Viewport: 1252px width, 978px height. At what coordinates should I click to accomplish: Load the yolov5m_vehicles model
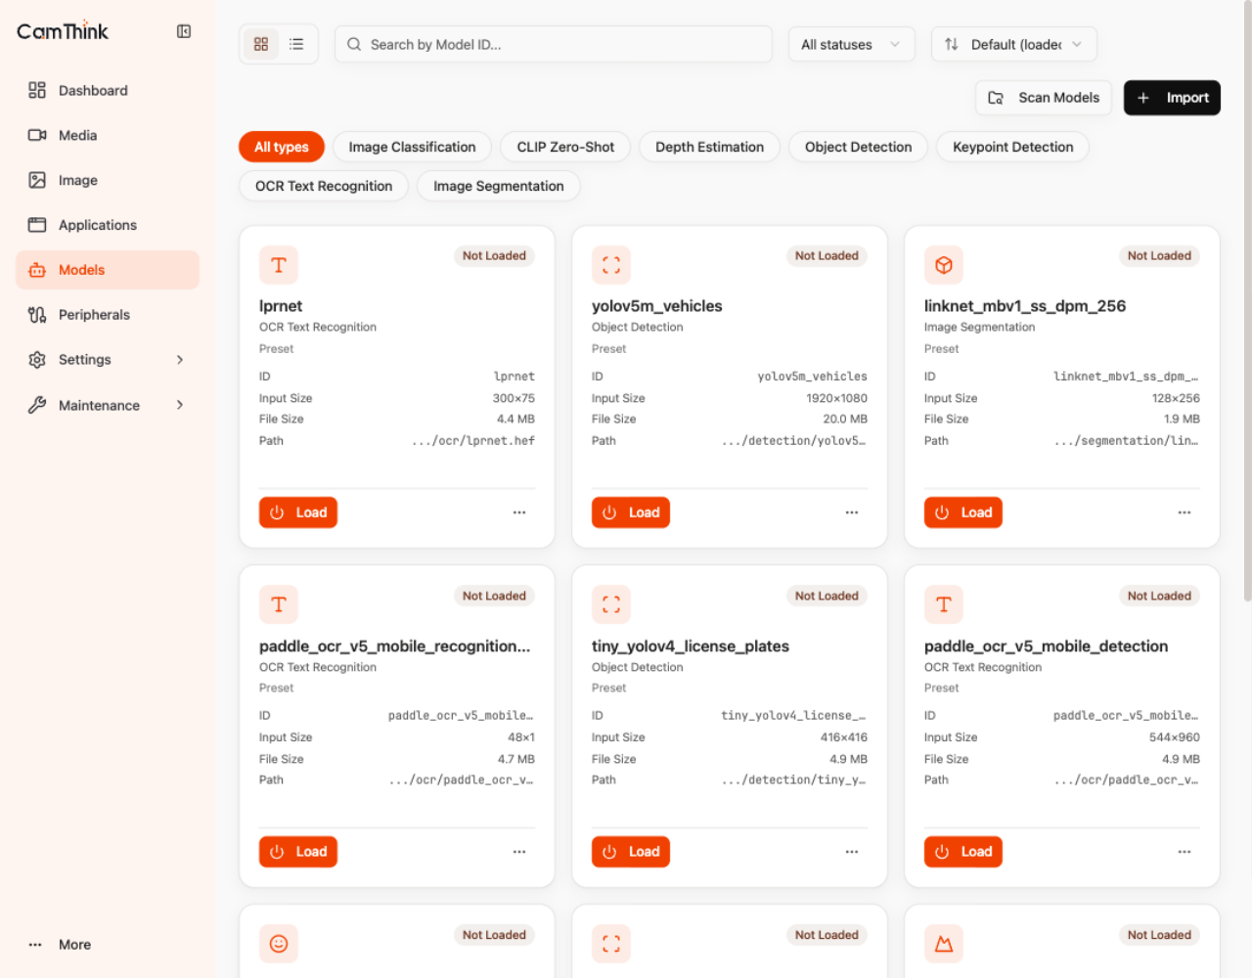tap(631, 512)
